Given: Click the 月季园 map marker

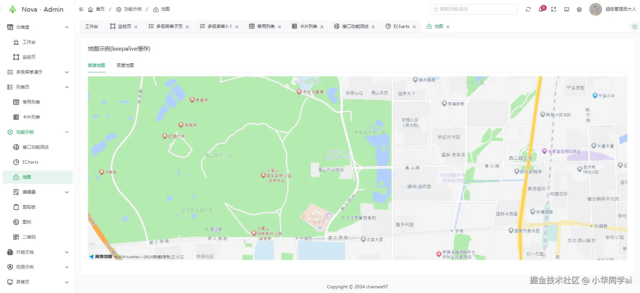Looking at the screenshot, I should [102, 172].
